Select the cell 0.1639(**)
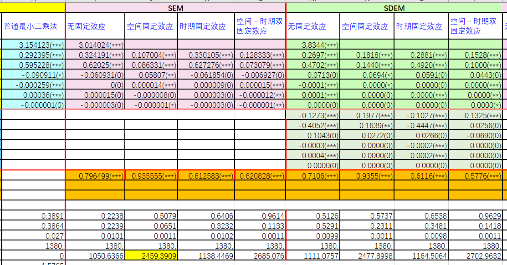The image size is (507, 265). (x=367, y=125)
